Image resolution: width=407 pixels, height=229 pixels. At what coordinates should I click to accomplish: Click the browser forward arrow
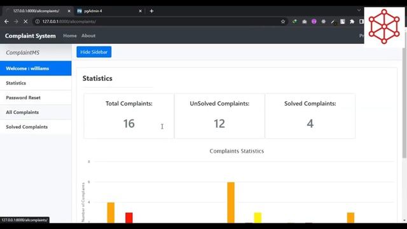coord(16,22)
